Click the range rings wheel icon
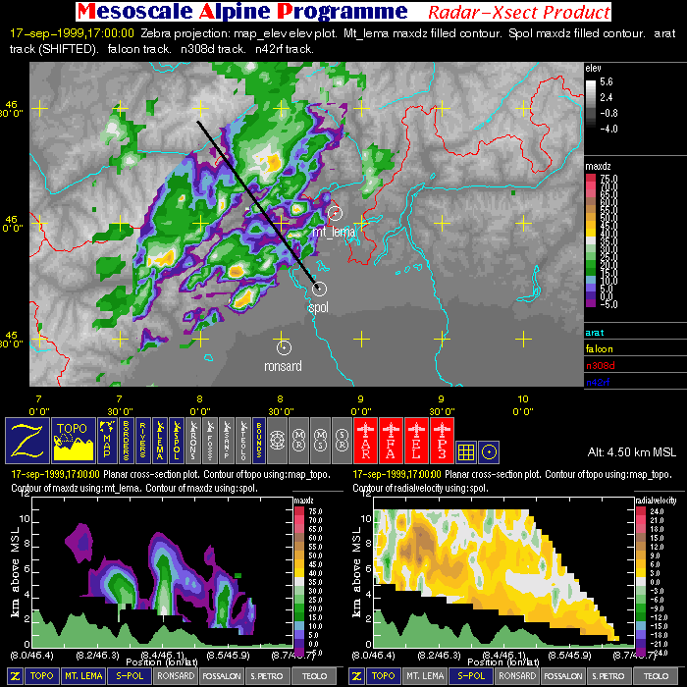The image size is (687, 687). tap(277, 441)
